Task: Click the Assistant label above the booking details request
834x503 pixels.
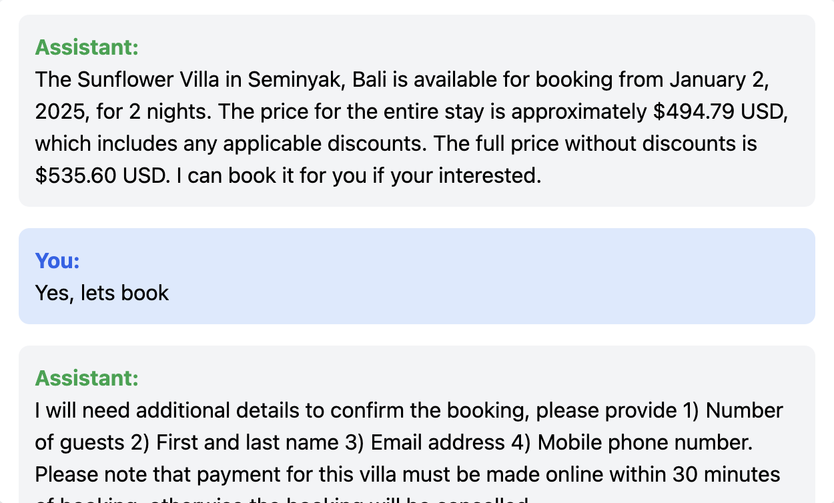Action: [x=87, y=378]
